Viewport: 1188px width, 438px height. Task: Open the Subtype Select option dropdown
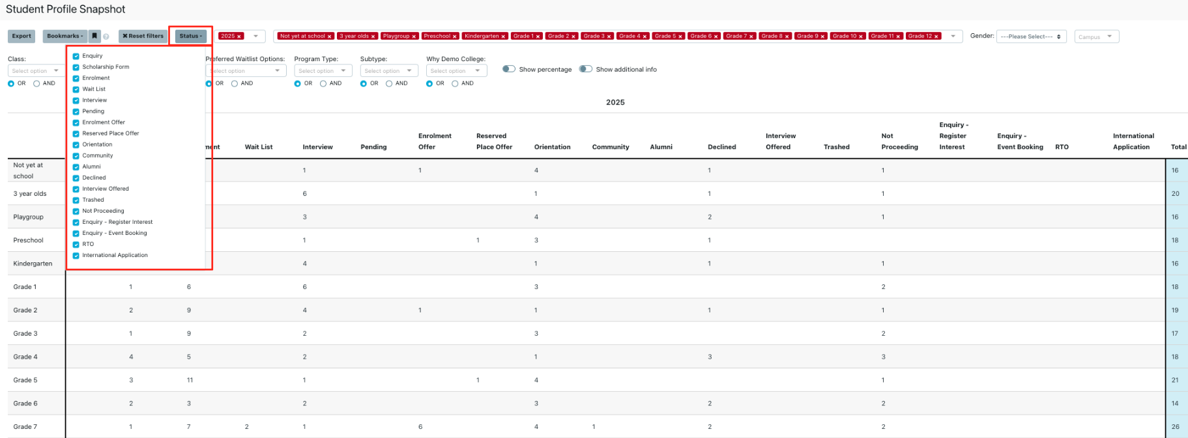click(x=389, y=70)
